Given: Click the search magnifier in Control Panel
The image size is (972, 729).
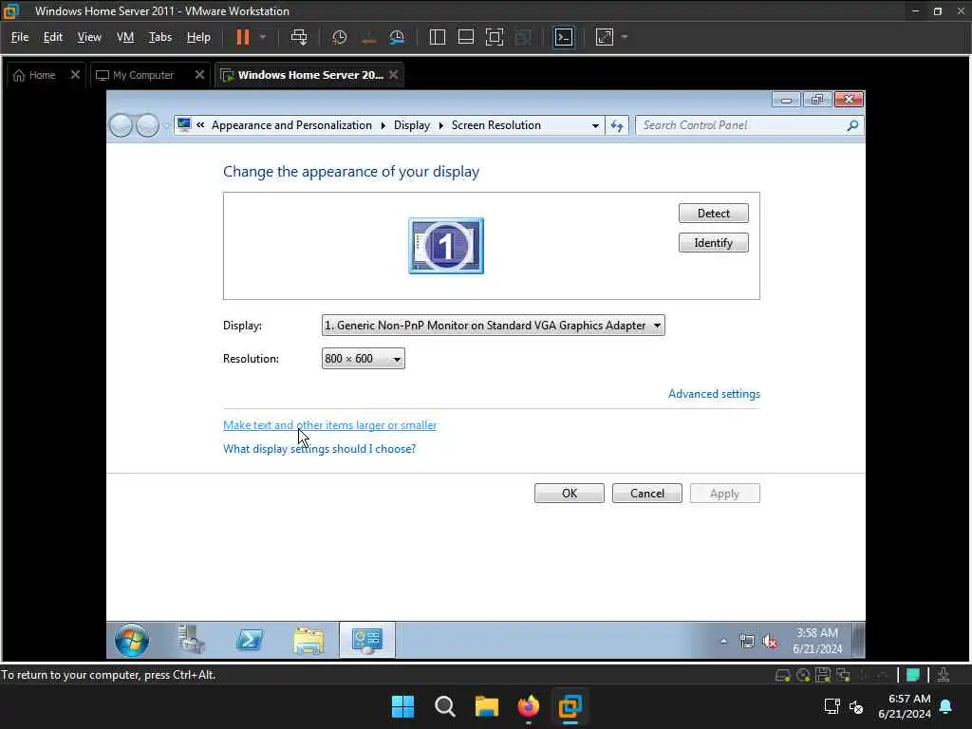Looking at the screenshot, I should pyautogui.click(x=852, y=125).
